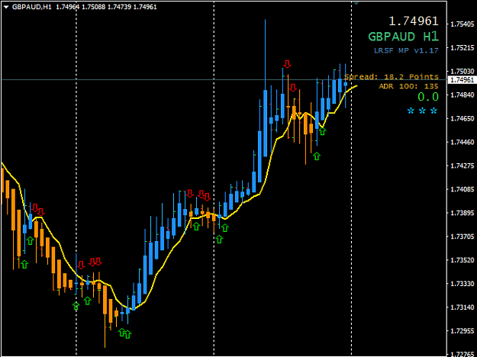Screen dimensions: 477x357
Task: Click the 1.75405 price scale label
Action: pyautogui.click(x=462, y=24)
